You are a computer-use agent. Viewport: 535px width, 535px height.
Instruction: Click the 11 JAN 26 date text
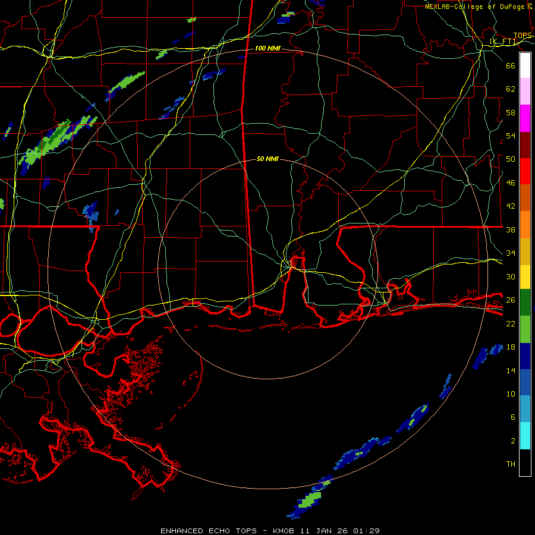click(x=324, y=531)
